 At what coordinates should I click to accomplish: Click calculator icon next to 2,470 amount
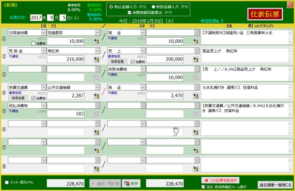coord(196,96)
